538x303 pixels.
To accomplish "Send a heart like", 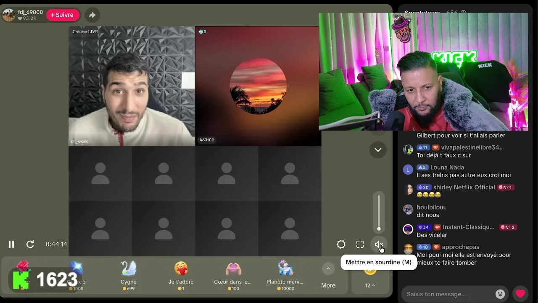I will coord(520,294).
